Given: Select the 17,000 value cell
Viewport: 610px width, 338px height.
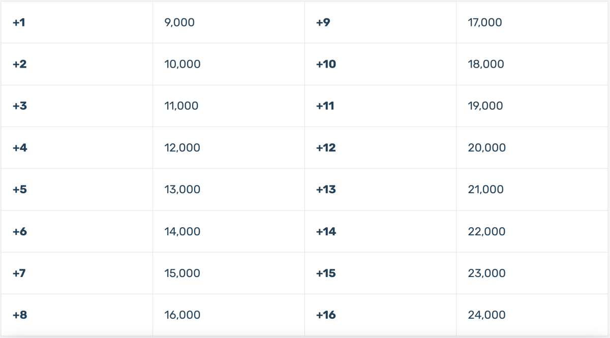Looking at the screenshot, I should (x=532, y=22).
